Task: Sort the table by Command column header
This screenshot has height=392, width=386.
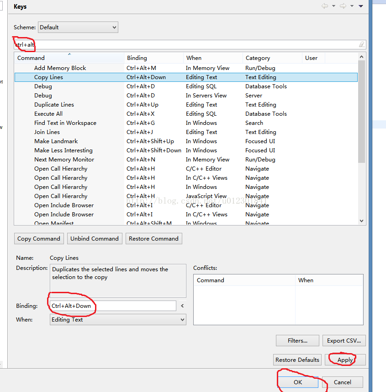Action: 69,58
